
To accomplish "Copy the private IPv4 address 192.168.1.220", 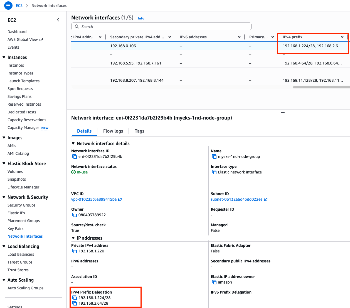I will tap(75, 251).
